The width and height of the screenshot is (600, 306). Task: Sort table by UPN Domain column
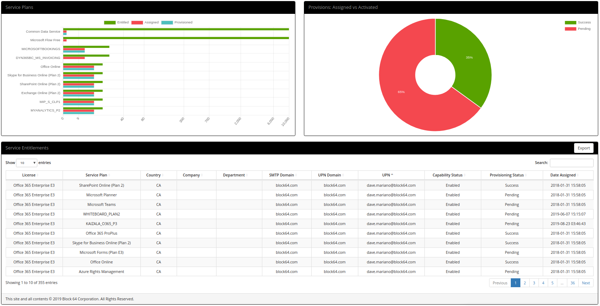[x=335, y=175]
